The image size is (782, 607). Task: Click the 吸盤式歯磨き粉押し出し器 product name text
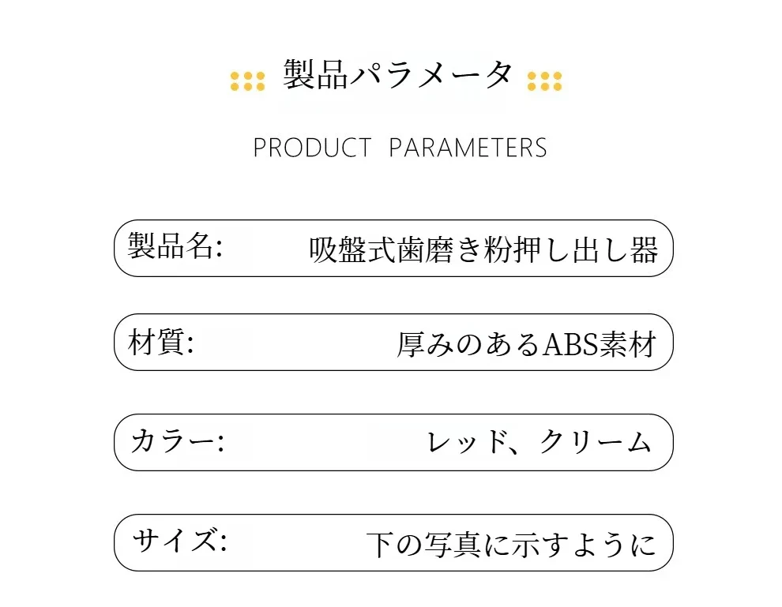pyautogui.click(x=483, y=249)
